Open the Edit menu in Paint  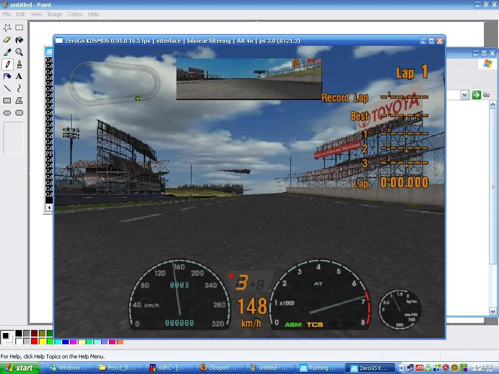tap(20, 14)
